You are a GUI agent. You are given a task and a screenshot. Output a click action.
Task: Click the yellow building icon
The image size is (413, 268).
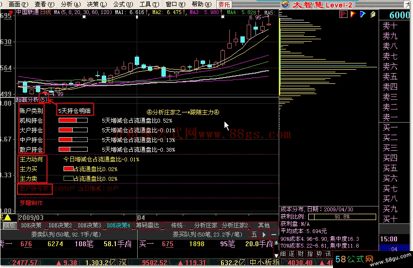point(373,15)
